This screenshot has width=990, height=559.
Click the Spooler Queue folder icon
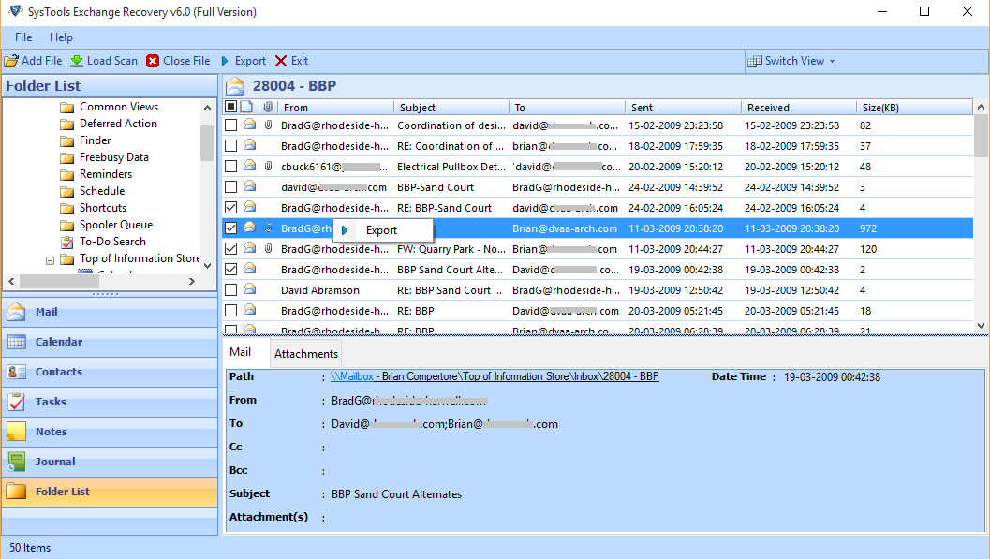click(66, 226)
